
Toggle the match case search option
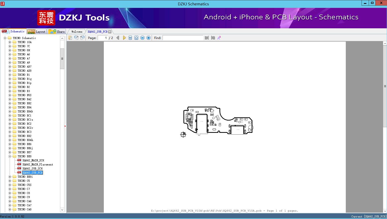click(219, 38)
